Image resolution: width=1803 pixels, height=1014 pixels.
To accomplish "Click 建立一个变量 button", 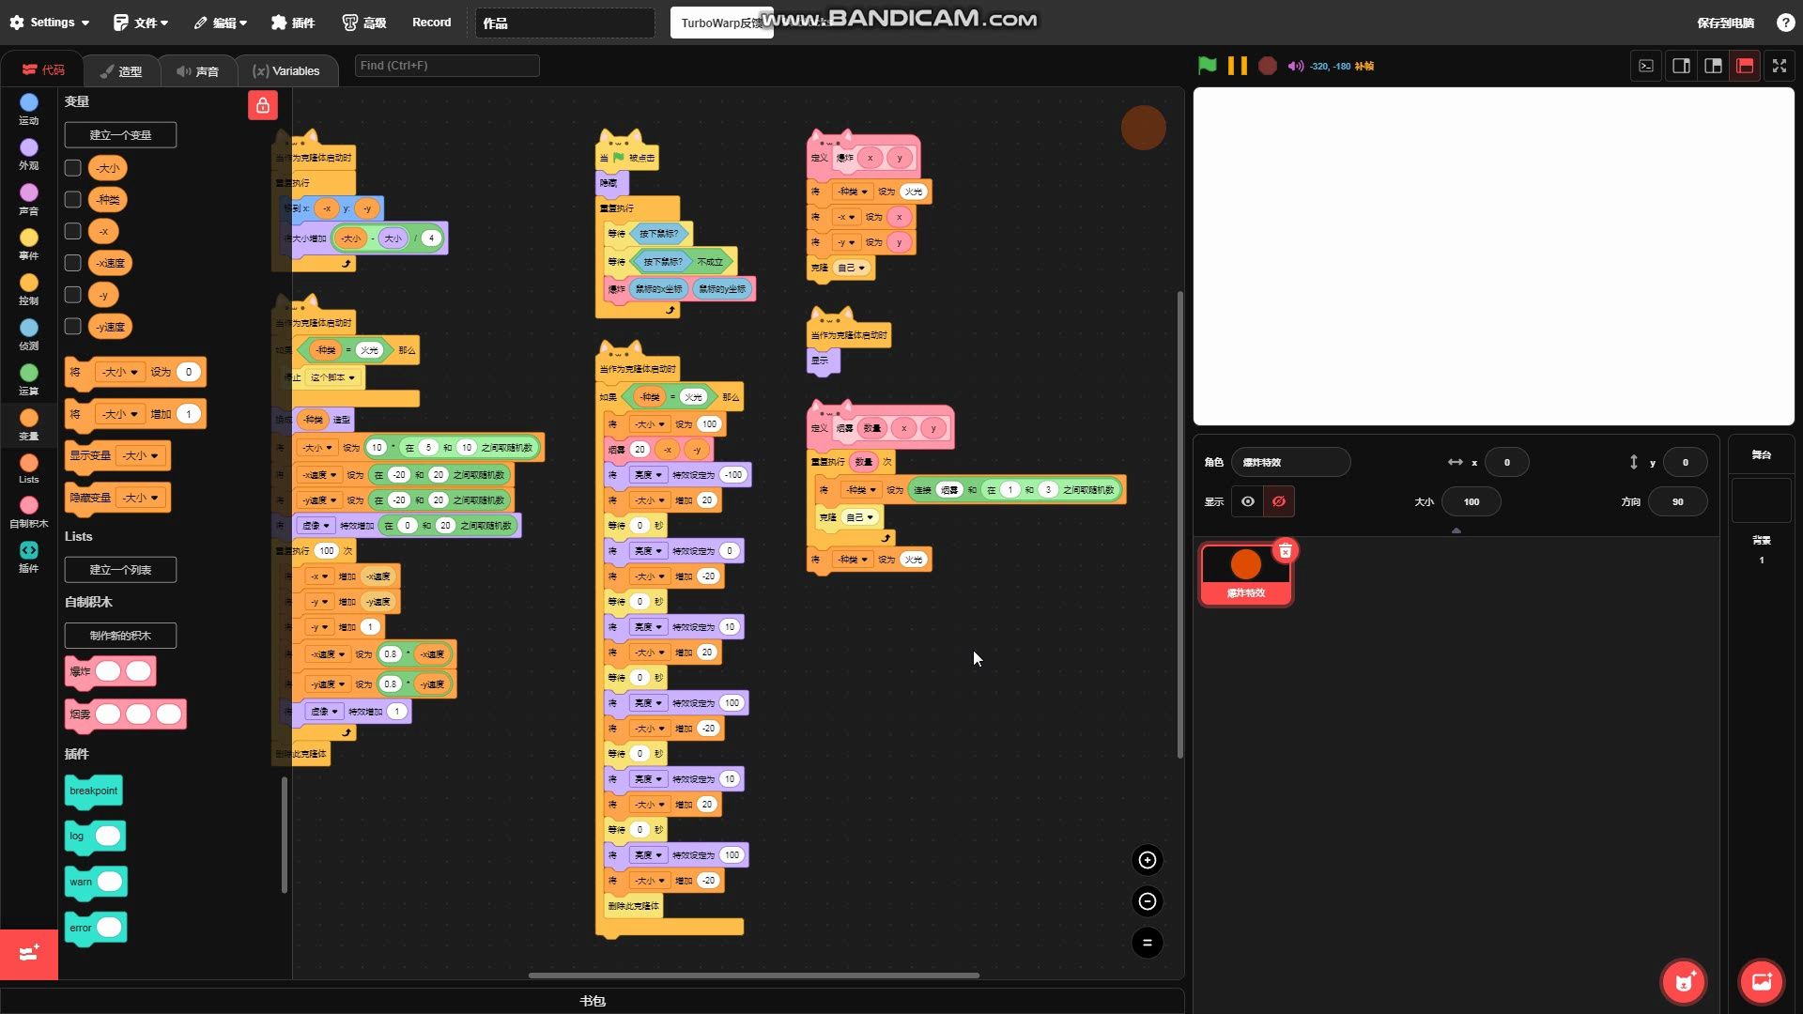I will click(x=120, y=135).
